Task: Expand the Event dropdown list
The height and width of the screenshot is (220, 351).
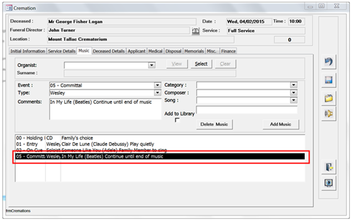Action: pos(157,85)
